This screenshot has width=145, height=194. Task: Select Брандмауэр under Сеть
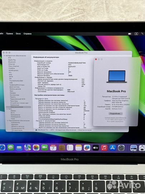(15, 115)
